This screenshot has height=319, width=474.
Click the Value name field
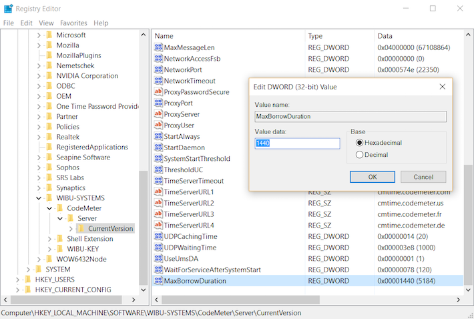tap(350, 116)
